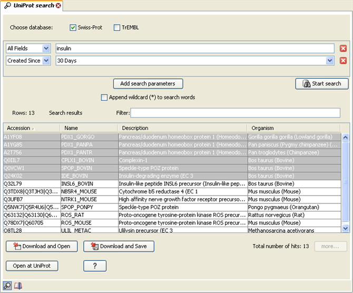Click Download and Save button

119,247
